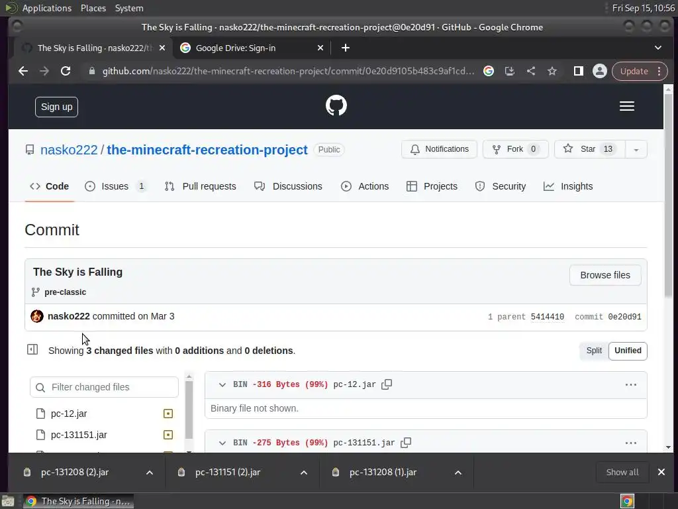Click the Filter changed files field
The image size is (678, 509).
pyautogui.click(x=104, y=387)
